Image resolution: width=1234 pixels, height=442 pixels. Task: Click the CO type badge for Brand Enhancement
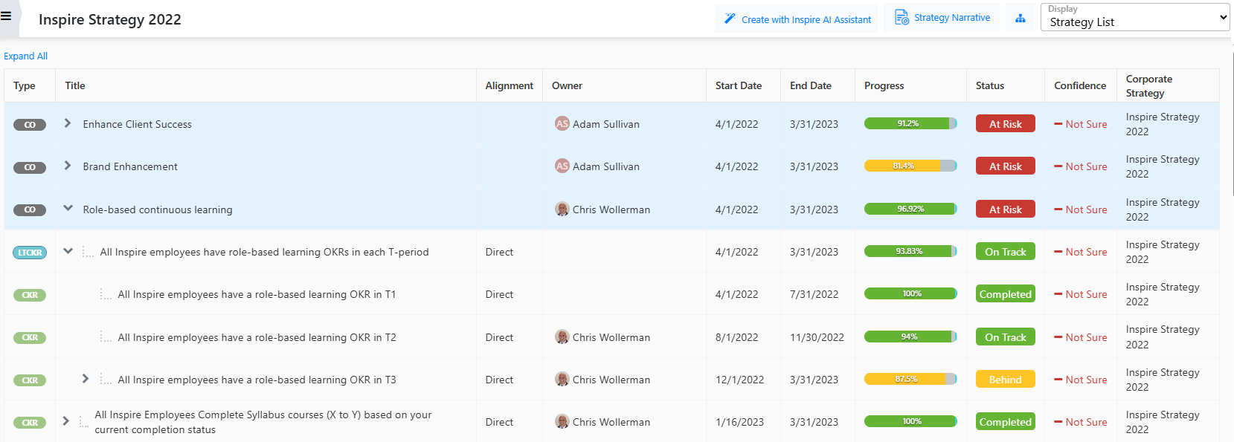[30, 167]
